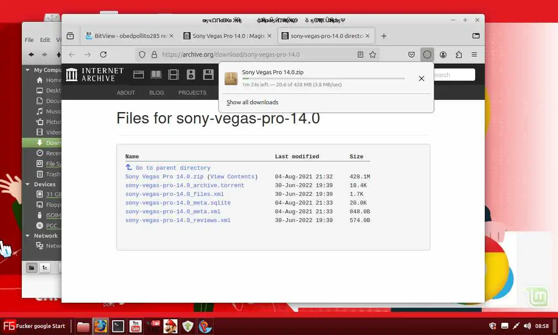The image size is (558, 335).
Task: Select Trash in the file manager sidebar
Action: click(48, 174)
